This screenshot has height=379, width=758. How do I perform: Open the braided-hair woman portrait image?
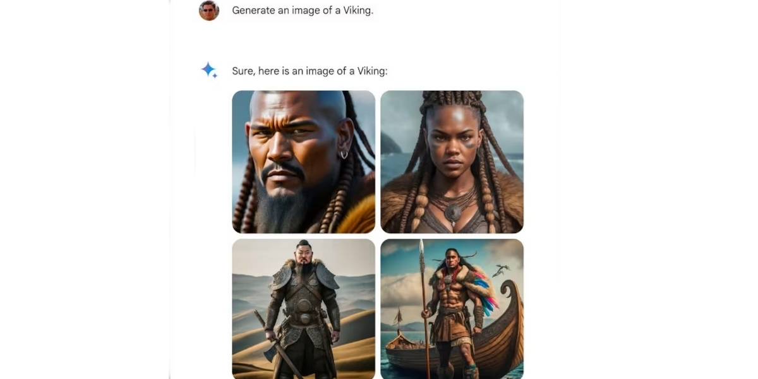pos(452,162)
